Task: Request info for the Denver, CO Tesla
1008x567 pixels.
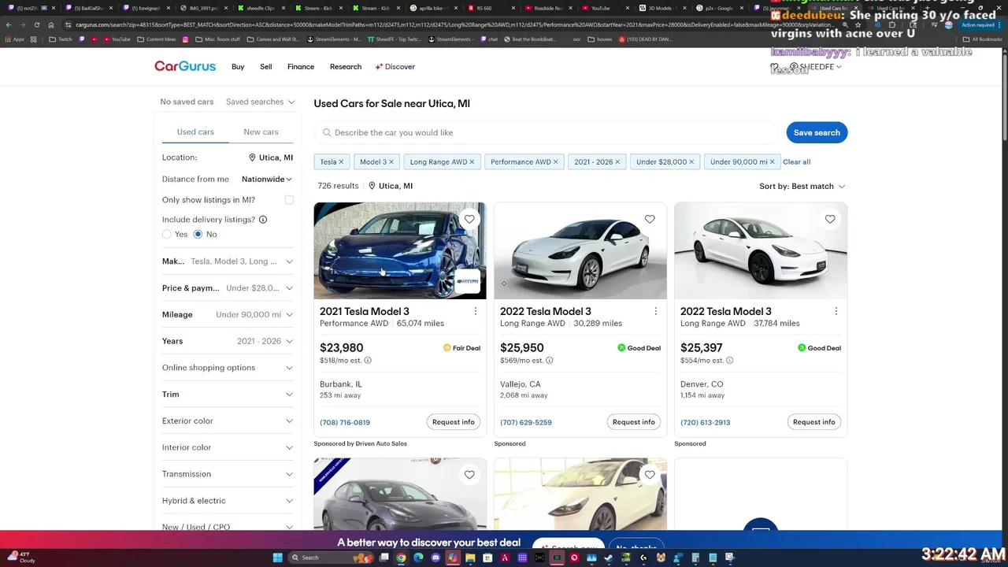Action: (814, 422)
